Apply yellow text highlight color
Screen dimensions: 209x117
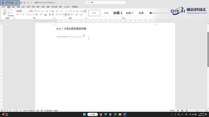(x=41, y=15)
